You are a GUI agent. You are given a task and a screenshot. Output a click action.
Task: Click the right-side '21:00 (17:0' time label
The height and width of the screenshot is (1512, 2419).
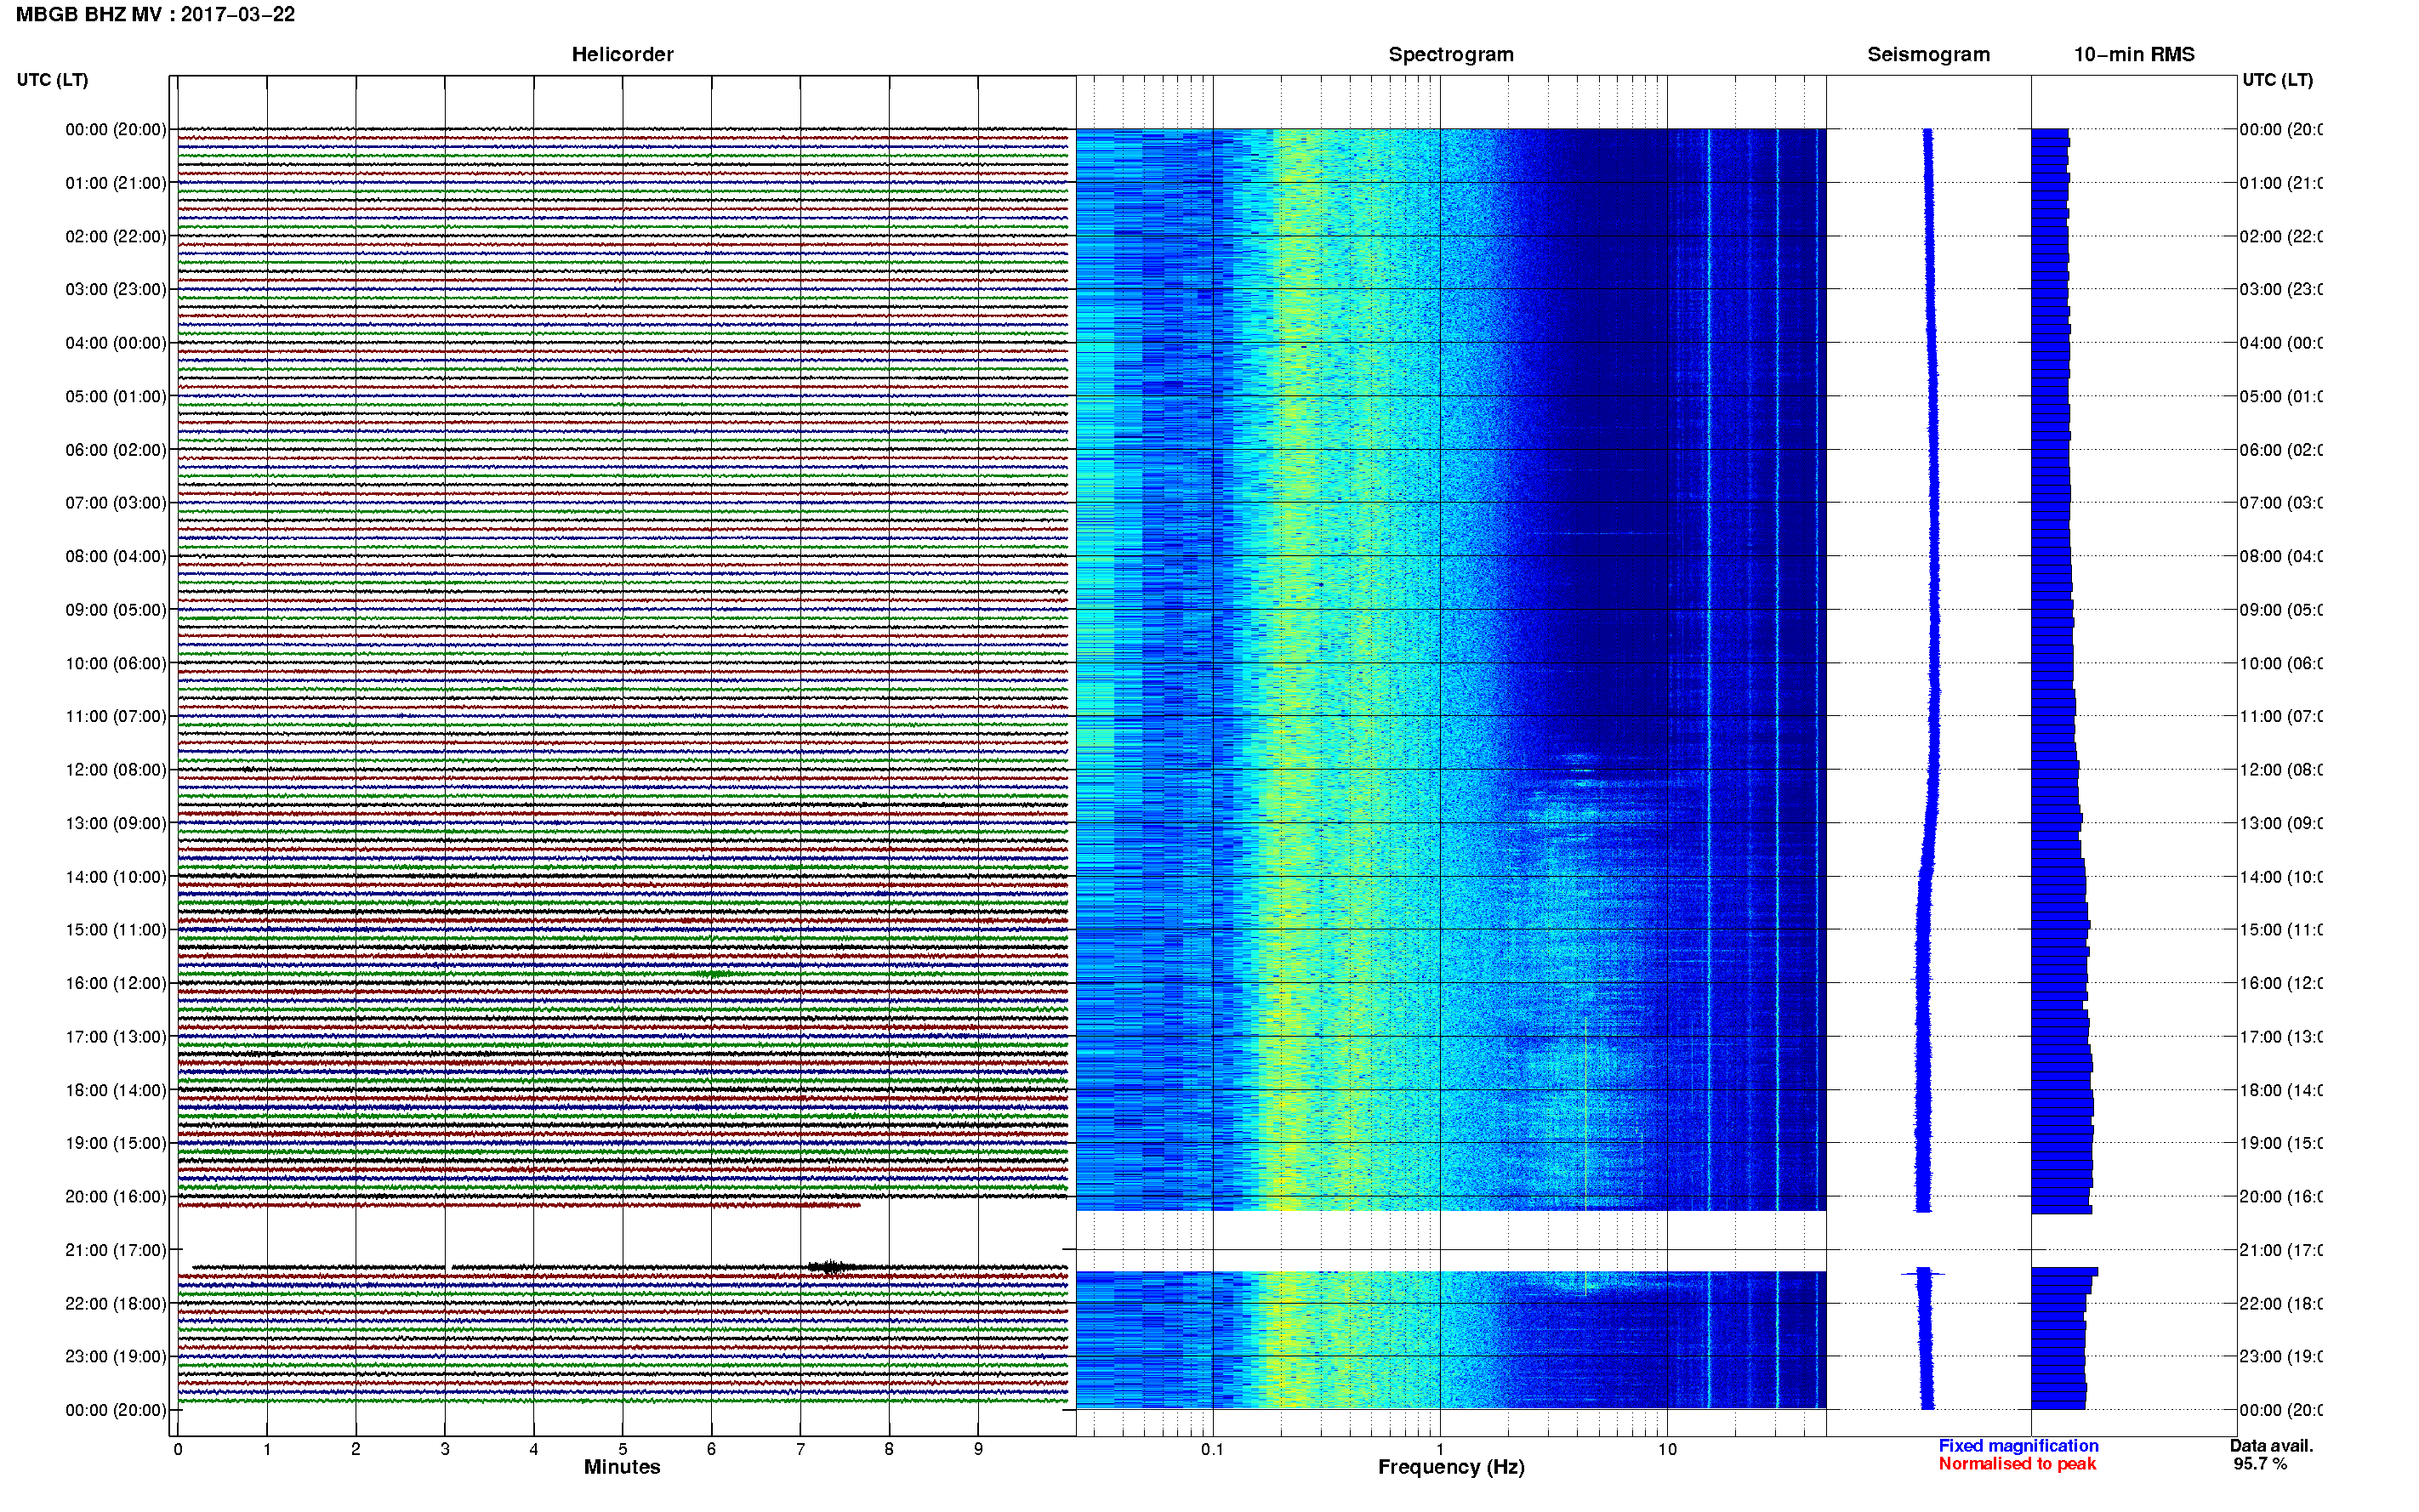coord(2281,1250)
